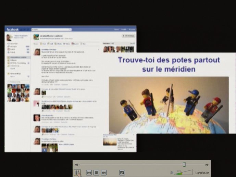Open the first post author's avatar
The image size is (236, 177).
point(37,52)
